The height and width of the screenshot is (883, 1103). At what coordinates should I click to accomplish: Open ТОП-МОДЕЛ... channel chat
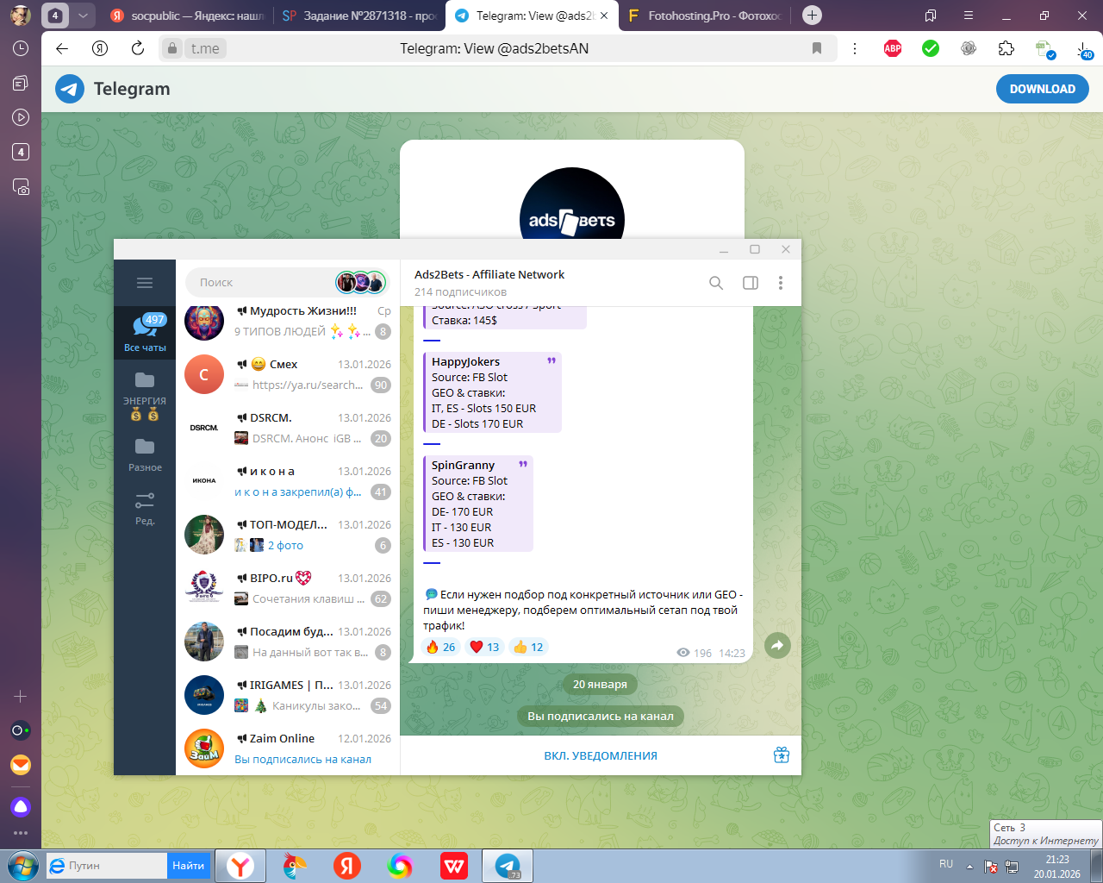click(288, 535)
